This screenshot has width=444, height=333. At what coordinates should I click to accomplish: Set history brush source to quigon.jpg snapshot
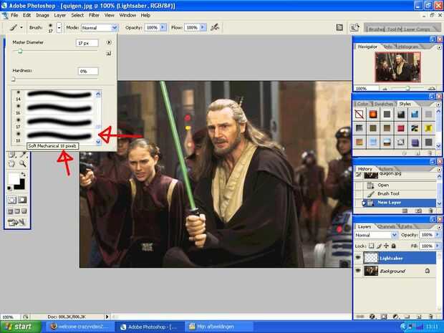pos(359,175)
